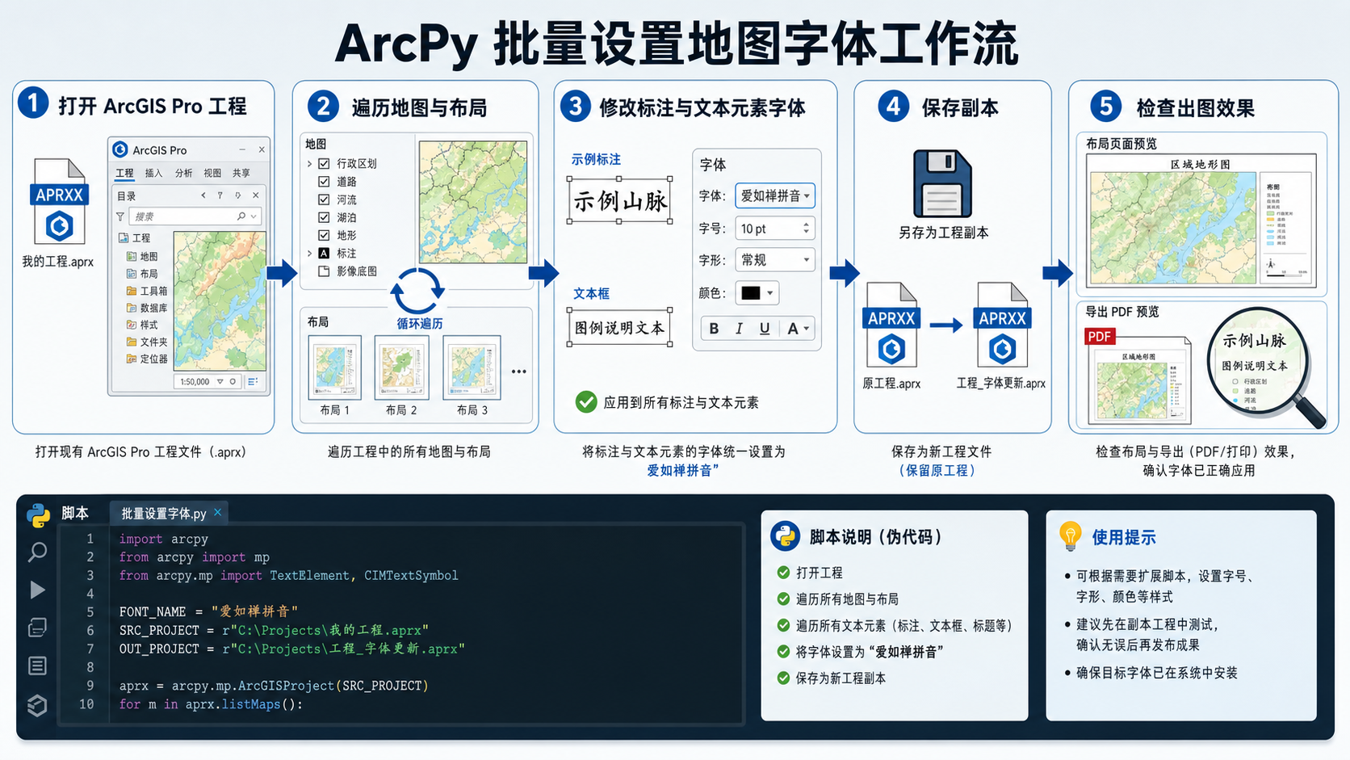1350x760 pixels.
Task: Switch to the 分析 ribbon tab
Action: tap(183, 173)
